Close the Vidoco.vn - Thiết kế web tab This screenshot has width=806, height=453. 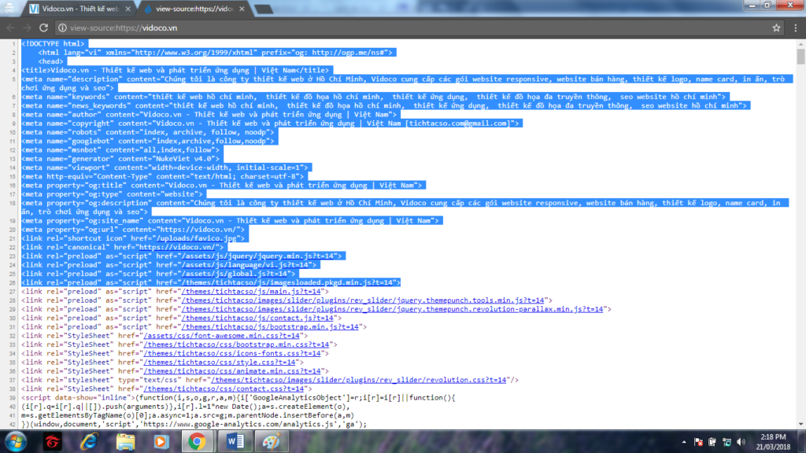pyautogui.click(x=127, y=9)
